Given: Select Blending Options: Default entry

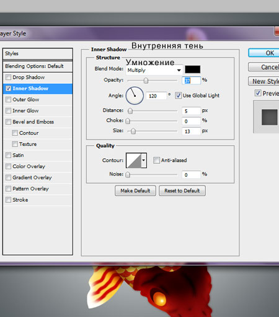Looking at the screenshot, I should 38,66.
